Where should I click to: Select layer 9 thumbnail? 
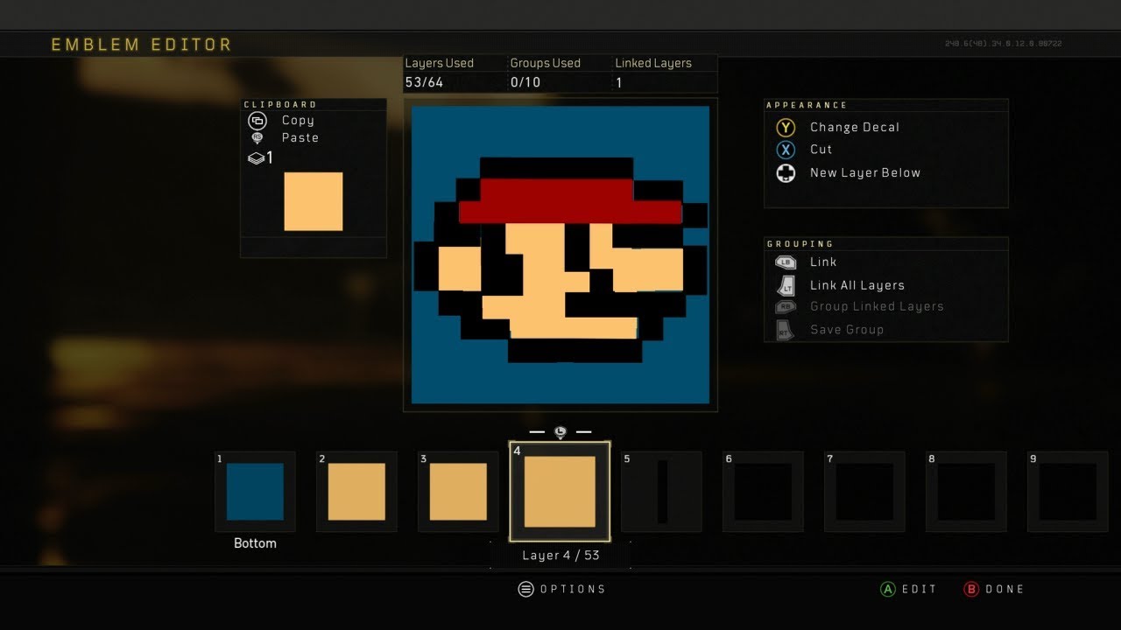coord(1068,492)
